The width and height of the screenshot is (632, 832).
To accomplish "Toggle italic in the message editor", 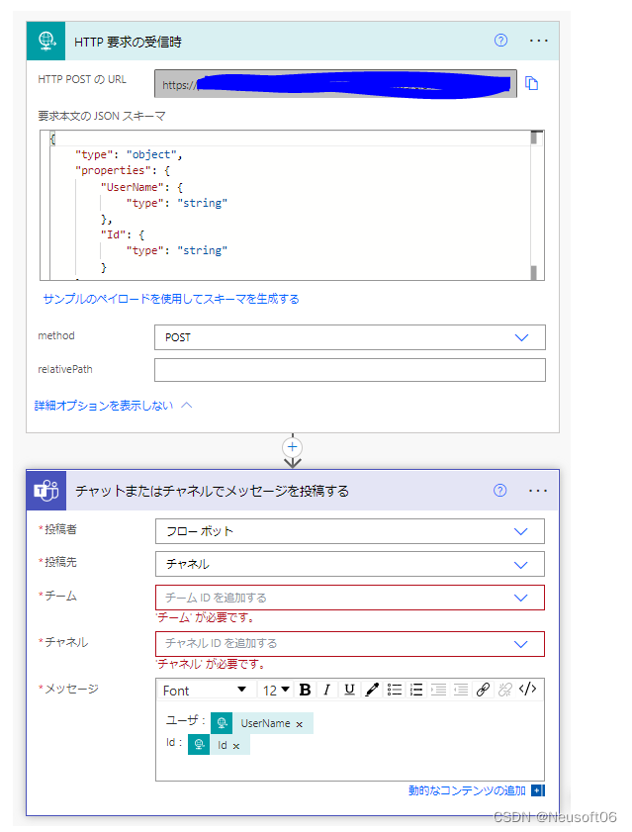I will (x=326, y=690).
